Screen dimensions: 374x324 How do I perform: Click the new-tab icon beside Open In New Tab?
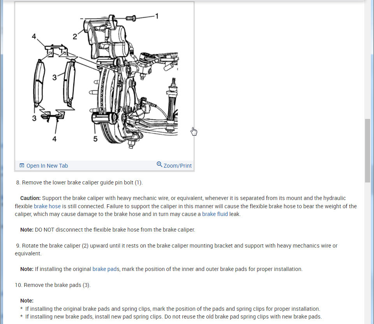click(22, 165)
